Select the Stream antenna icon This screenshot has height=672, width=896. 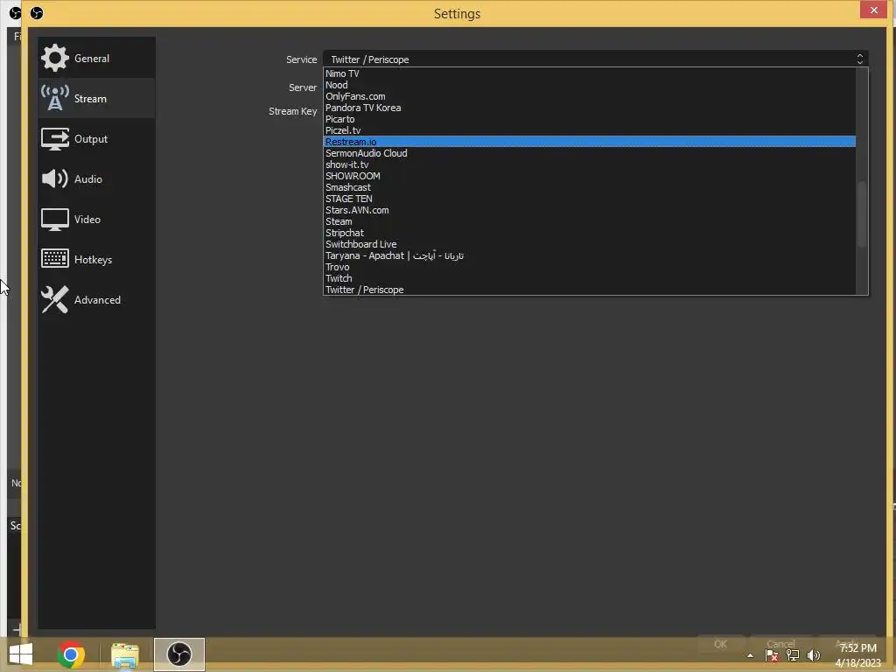point(55,98)
